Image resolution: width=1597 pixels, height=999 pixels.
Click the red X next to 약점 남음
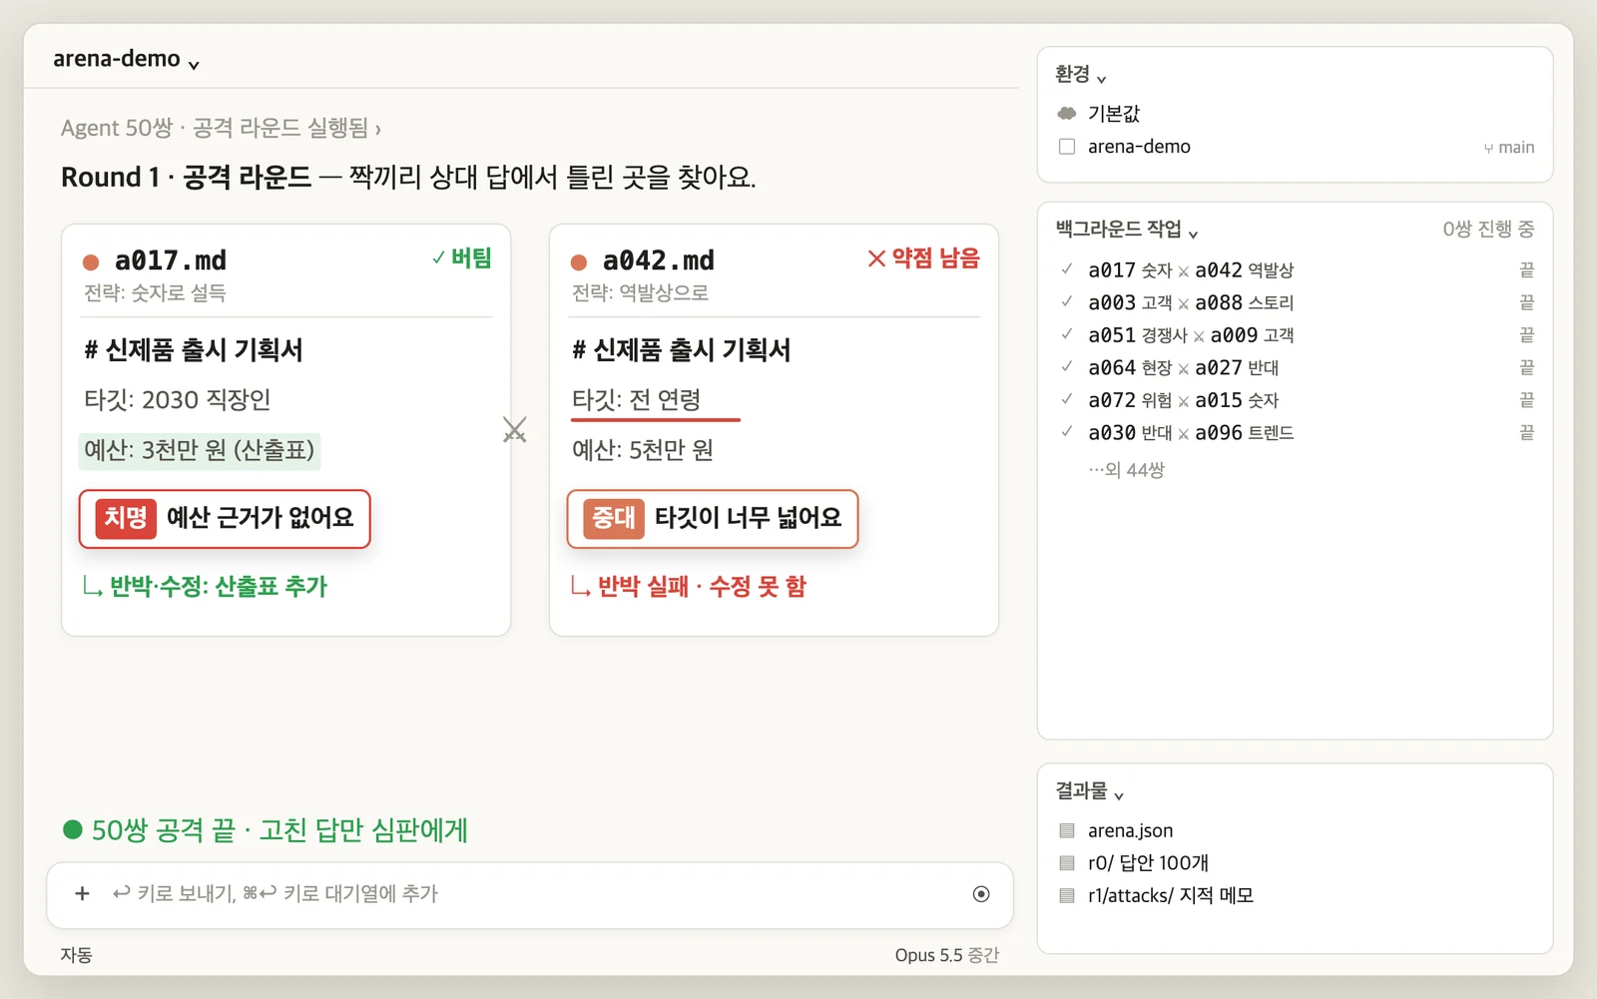[876, 258]
